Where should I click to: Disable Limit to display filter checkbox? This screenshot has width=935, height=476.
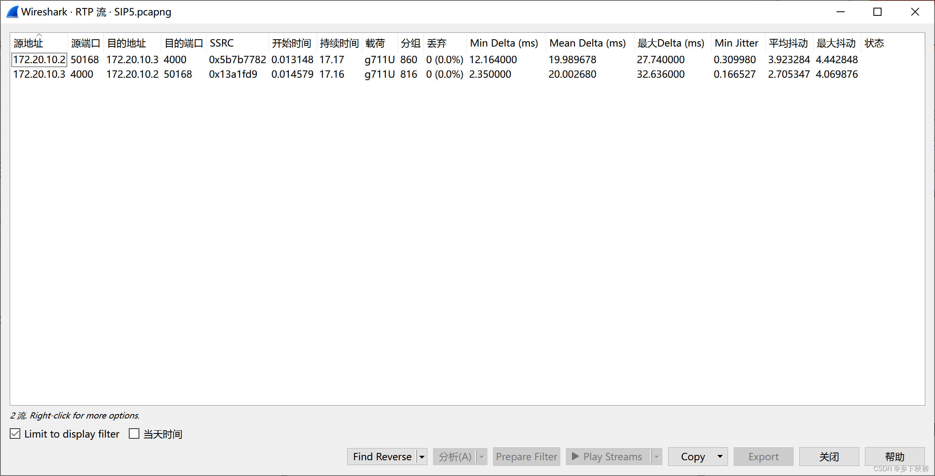15,433
